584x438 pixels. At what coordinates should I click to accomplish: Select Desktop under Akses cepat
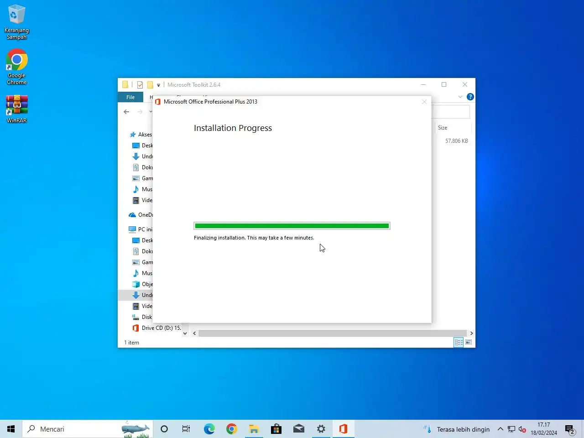point(142,146)
